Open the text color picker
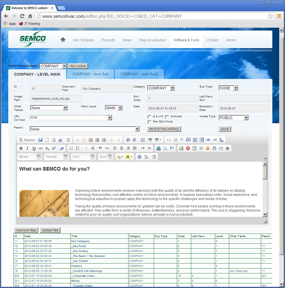The image size is (285, 288). point(120,157)
